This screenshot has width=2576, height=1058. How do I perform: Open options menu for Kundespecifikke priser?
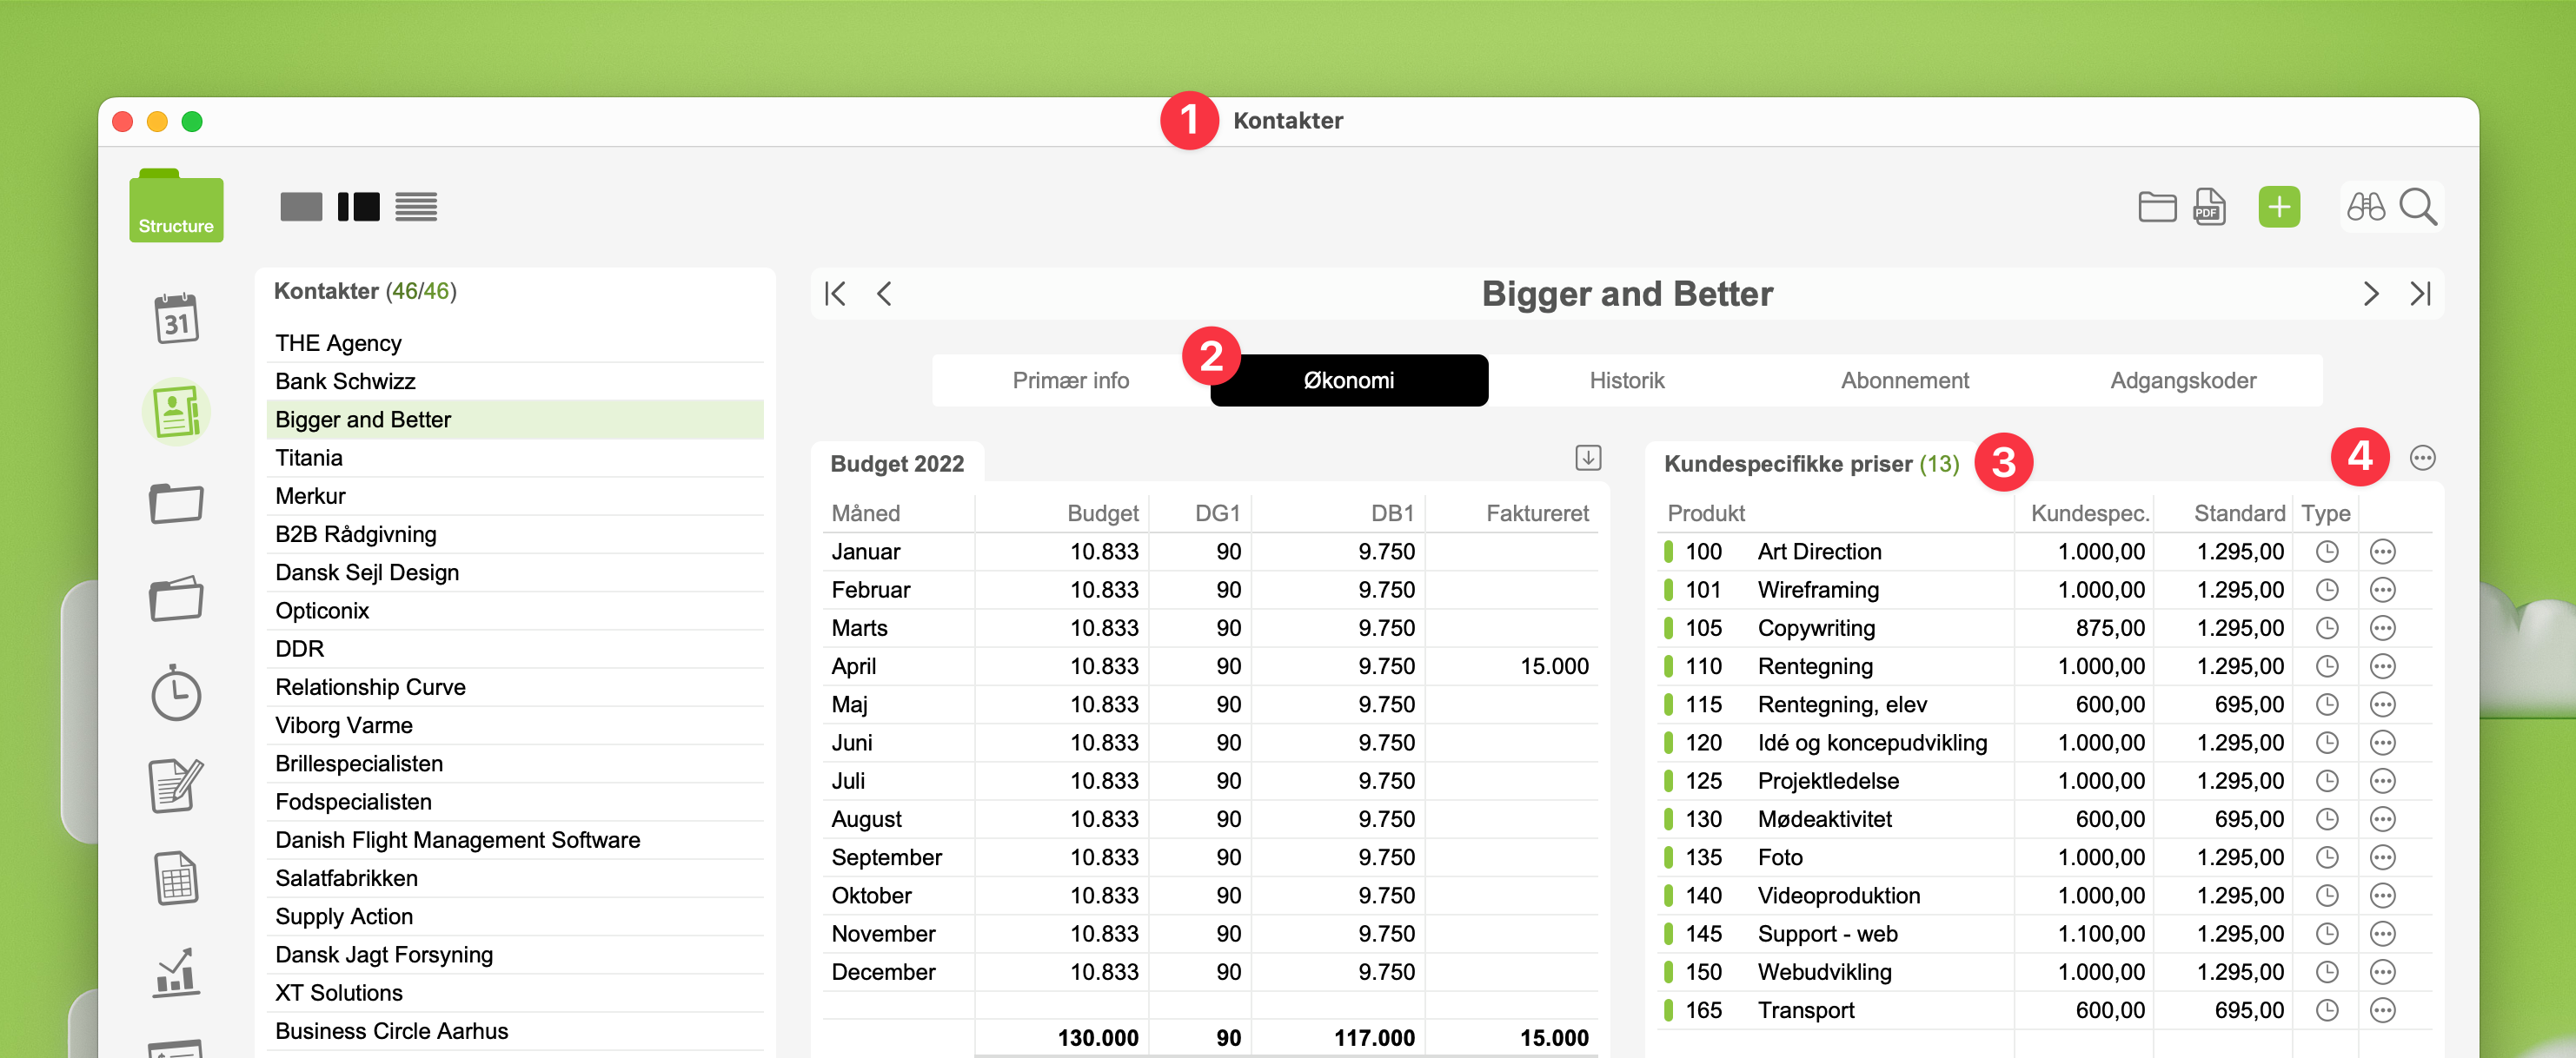[2421, 458]
